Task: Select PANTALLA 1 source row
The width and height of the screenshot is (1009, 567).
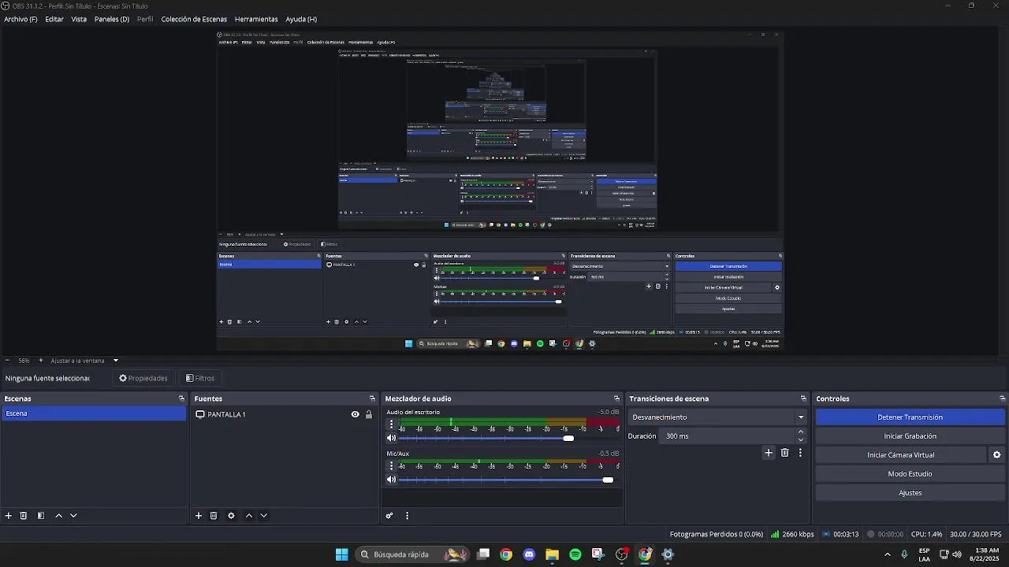Action: 284,414
